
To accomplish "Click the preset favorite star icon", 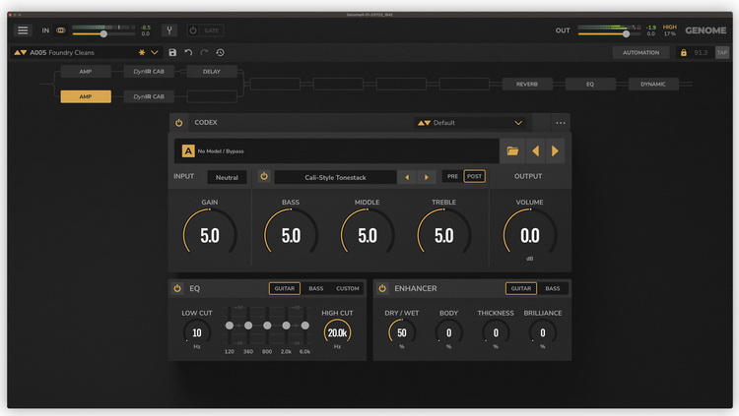I will point(141,53).
